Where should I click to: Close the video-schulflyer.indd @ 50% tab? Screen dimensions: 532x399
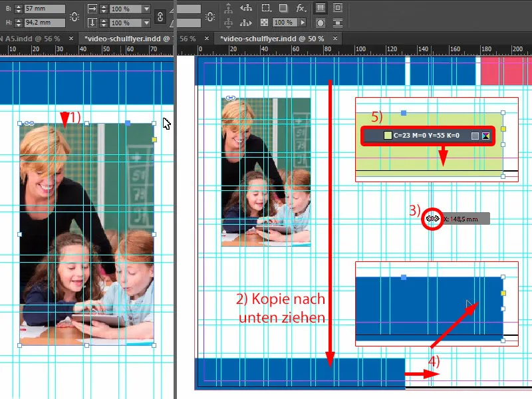pos(336,39)
